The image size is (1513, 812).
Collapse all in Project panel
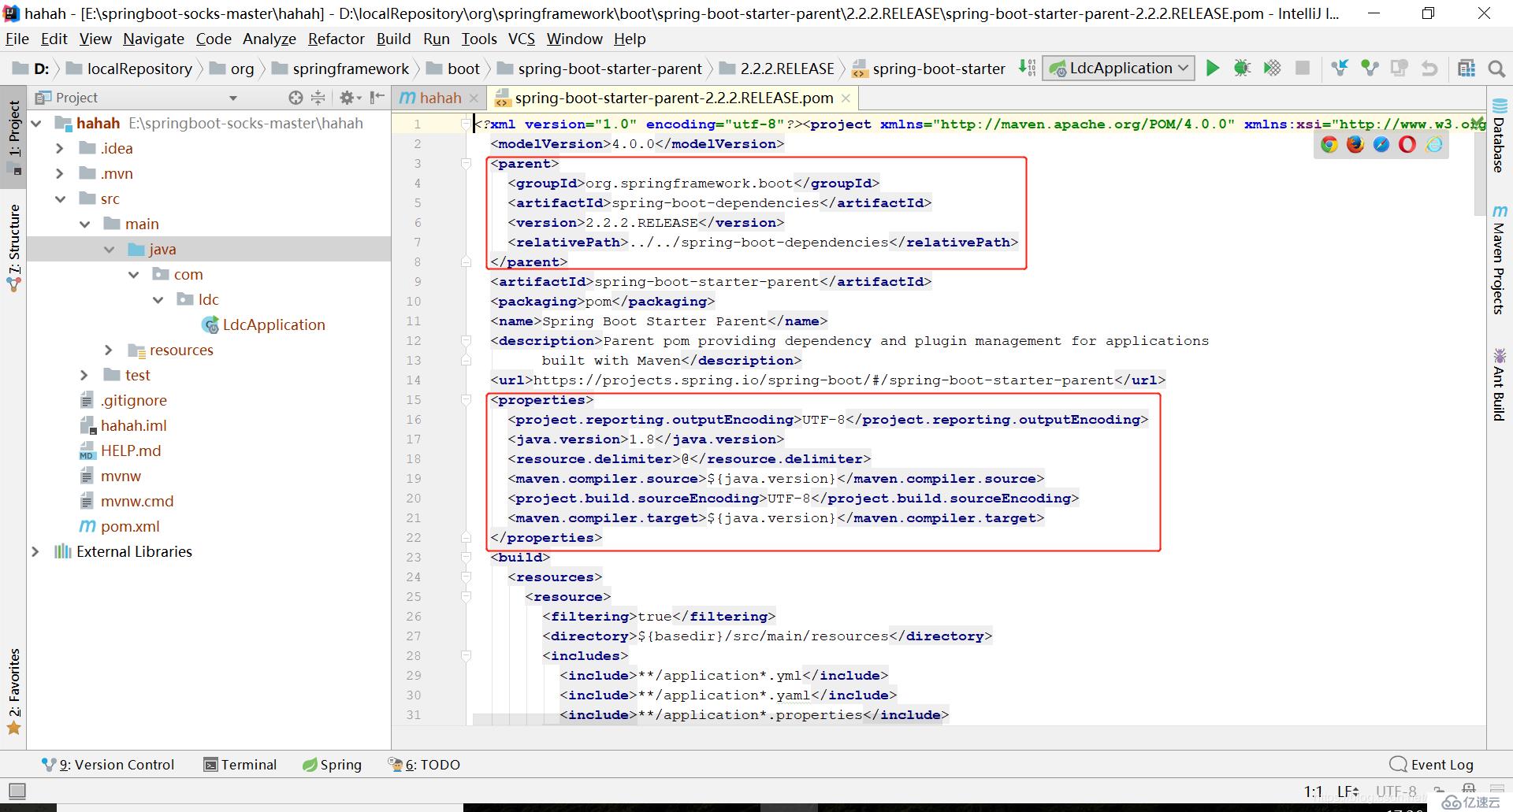click(318, 98)
